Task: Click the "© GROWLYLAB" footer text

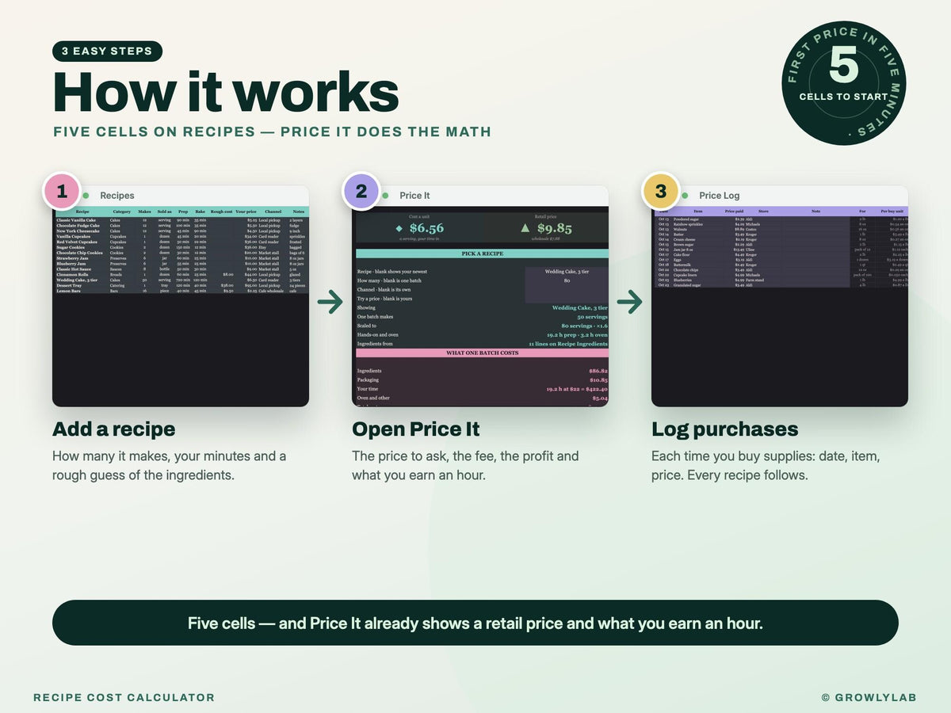Action: point(869,697)
